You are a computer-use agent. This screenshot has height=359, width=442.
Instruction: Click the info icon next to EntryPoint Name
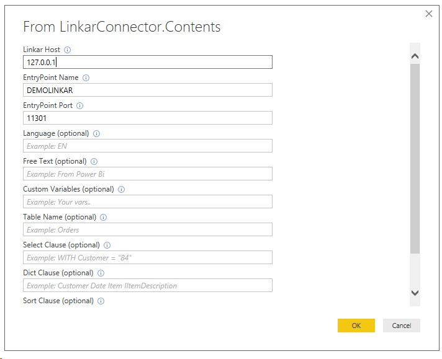86,78
